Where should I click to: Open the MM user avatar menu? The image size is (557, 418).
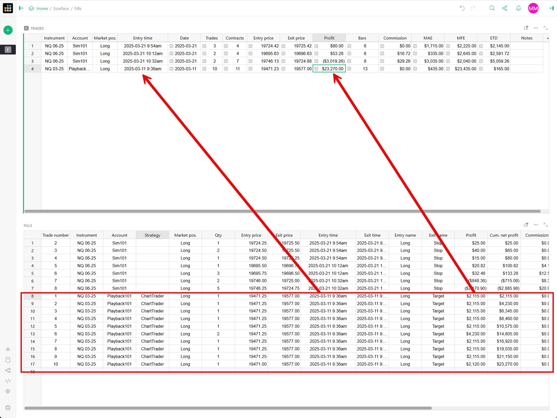point(533,8)
